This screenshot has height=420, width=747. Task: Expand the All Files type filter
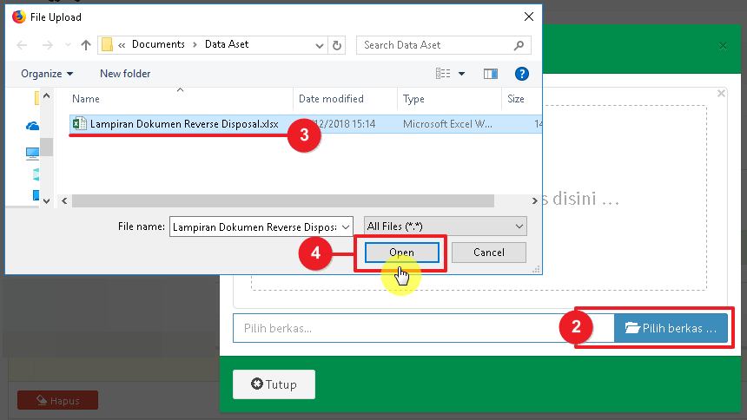pos(446,226)
